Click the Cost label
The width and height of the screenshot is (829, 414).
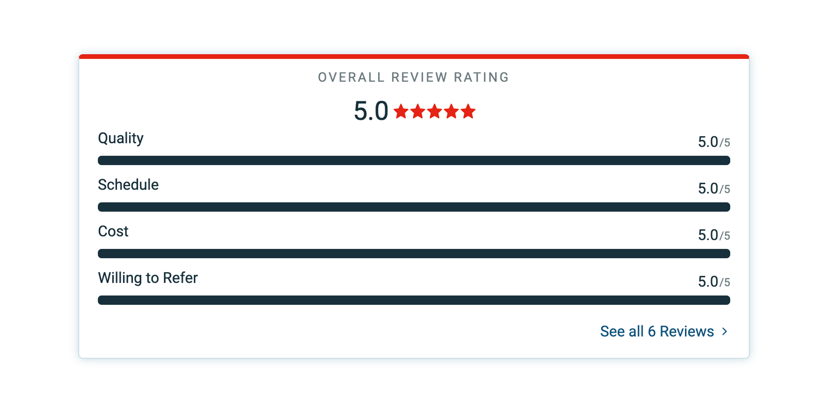pos(113,231)
